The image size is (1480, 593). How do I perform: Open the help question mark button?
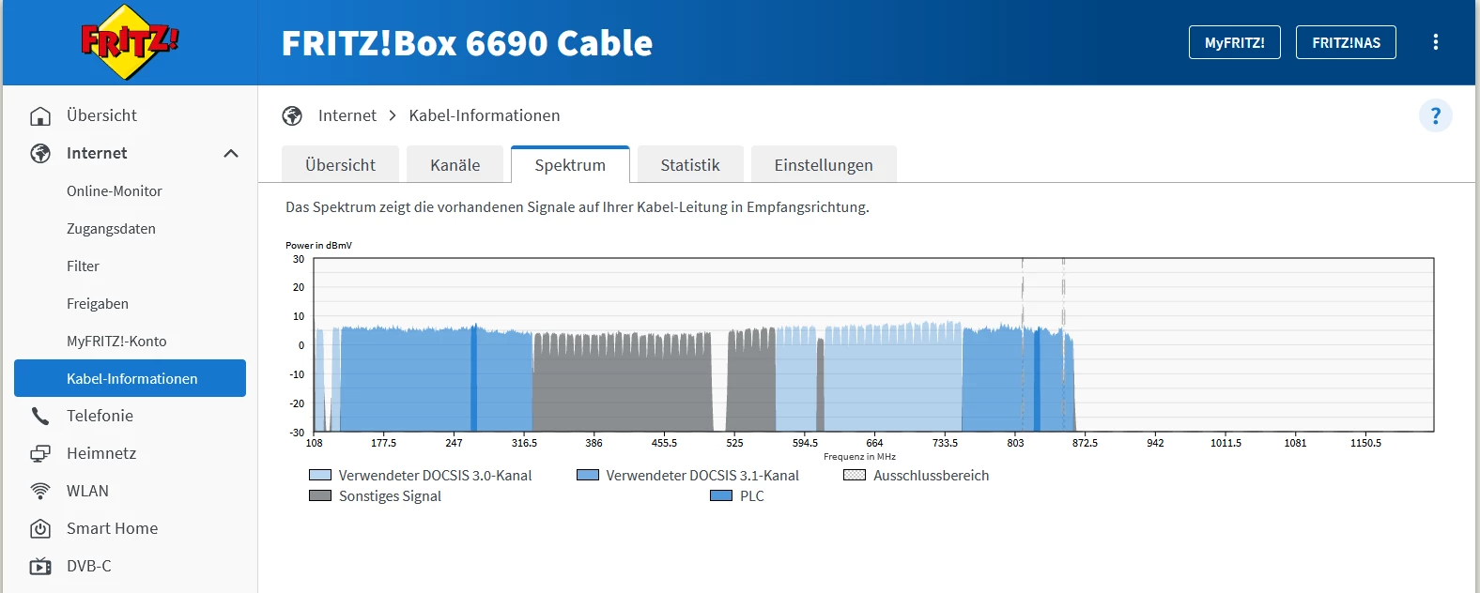(x=1435, y=115)
